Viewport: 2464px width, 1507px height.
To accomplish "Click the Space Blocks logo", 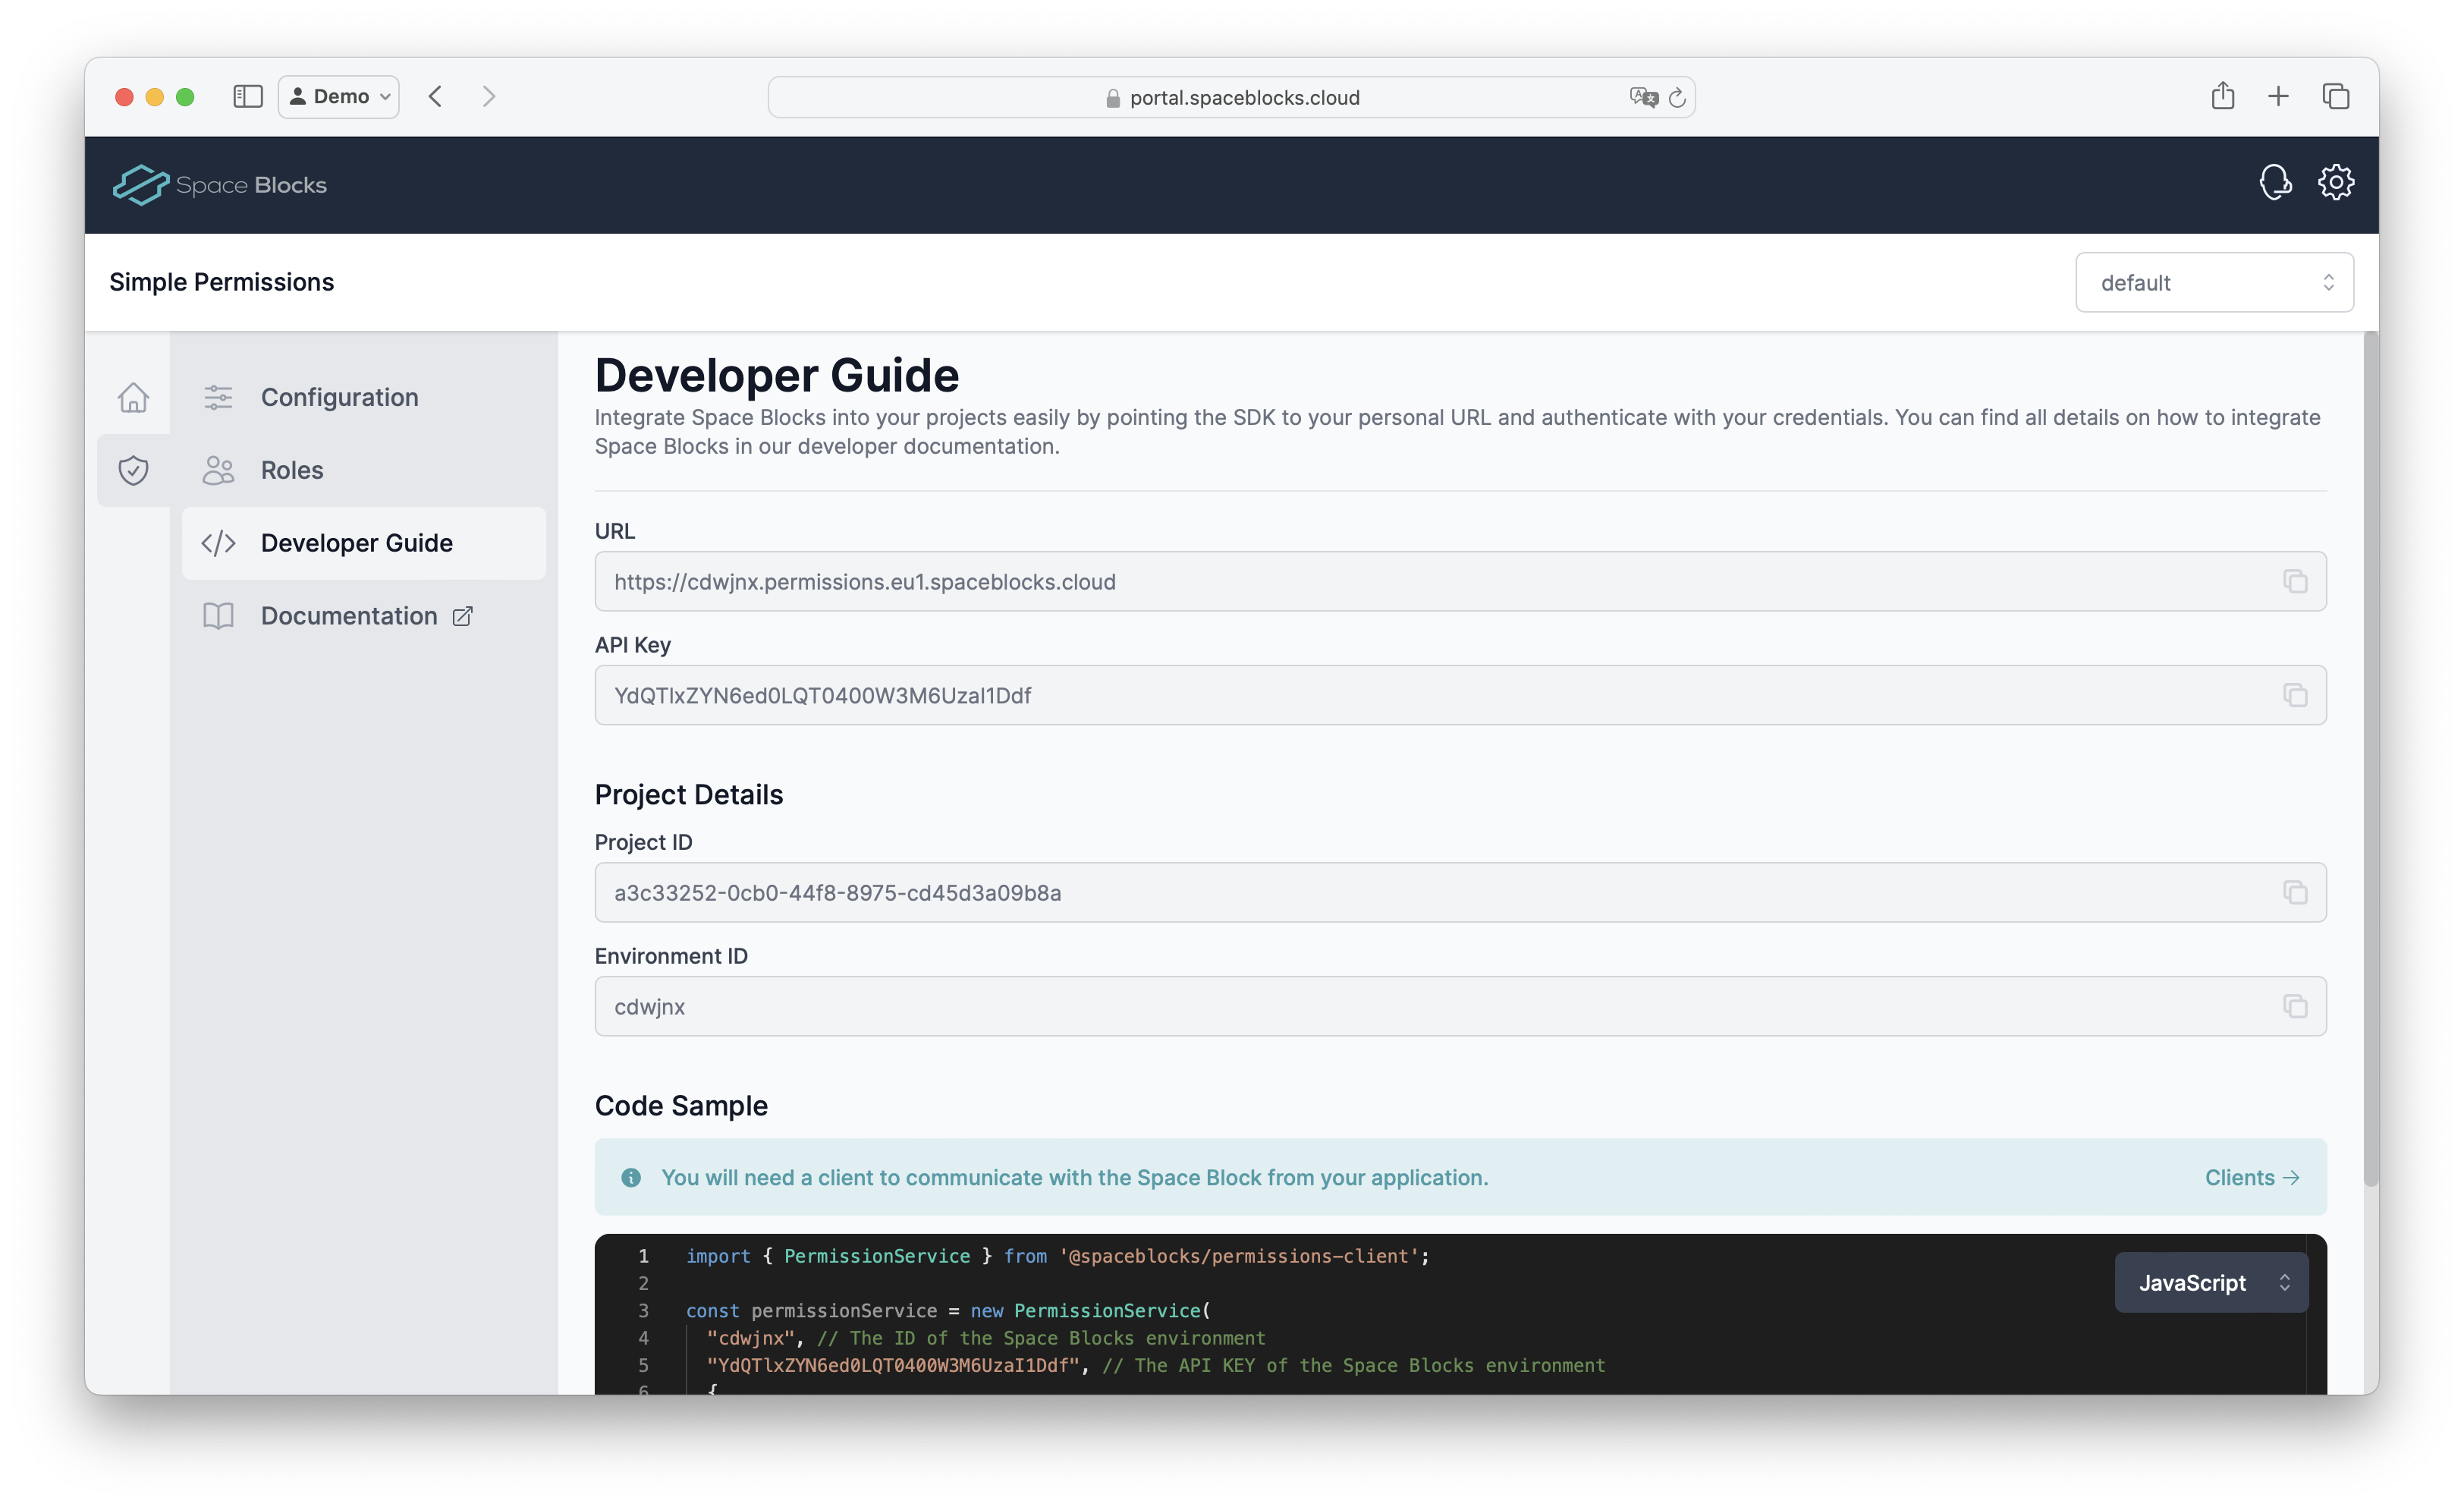I will [220, 185].
